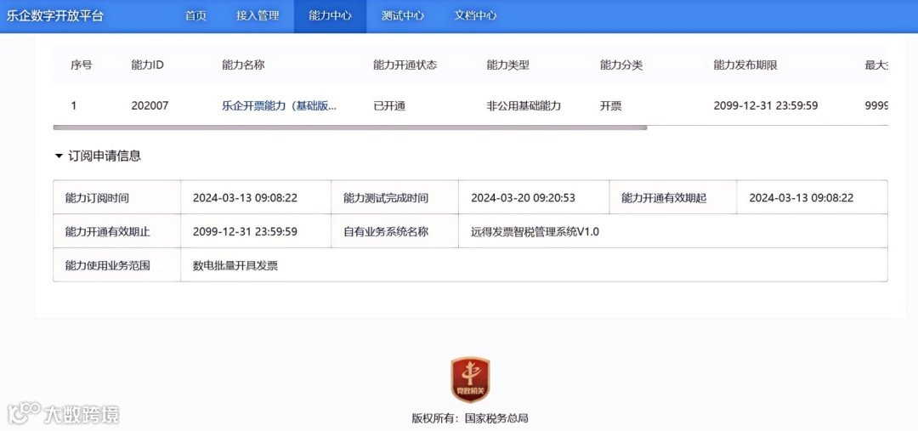918x431 pixels.
Task: Click the 能力开通有效期止 date value
Action: pyautogui.click(x=245, y=231)
